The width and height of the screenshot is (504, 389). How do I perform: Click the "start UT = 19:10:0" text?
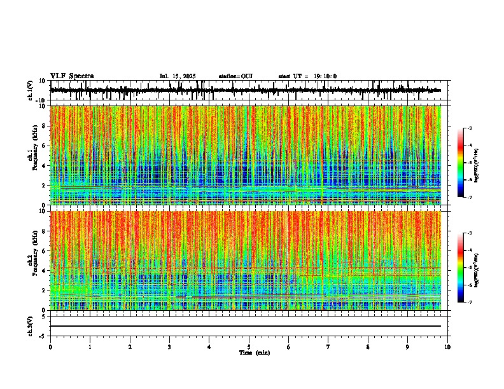[307, 76]
